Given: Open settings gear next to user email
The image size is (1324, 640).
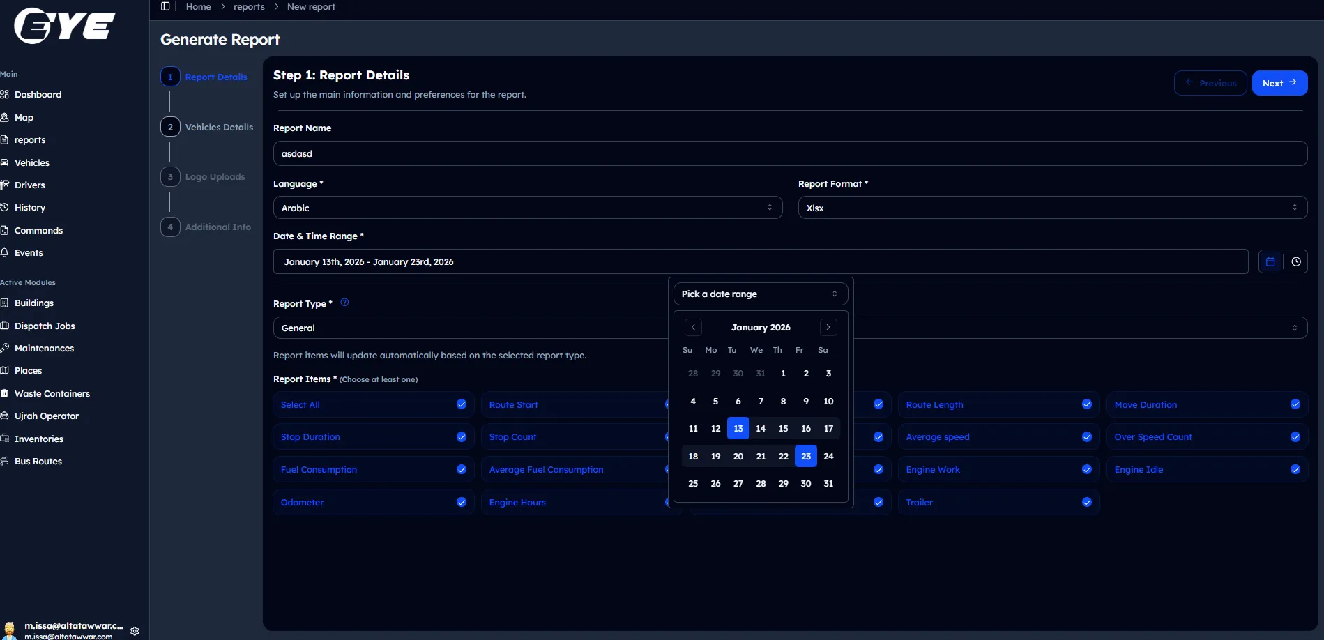Looking at the screenshot, I should click(135, 631).
